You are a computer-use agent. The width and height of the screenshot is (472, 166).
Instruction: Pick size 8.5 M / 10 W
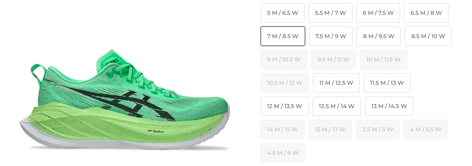[x=428, y=36]
